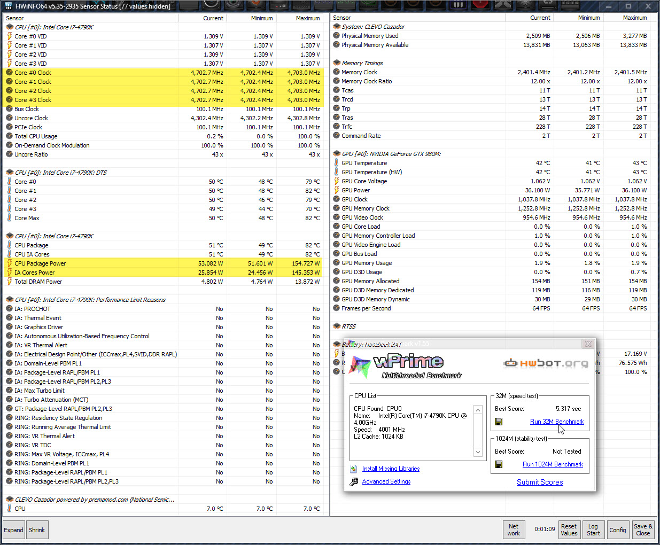The height and width of the screenshot is (545, 660).
Task: Click Reset Values button
Action: point(569,530)
